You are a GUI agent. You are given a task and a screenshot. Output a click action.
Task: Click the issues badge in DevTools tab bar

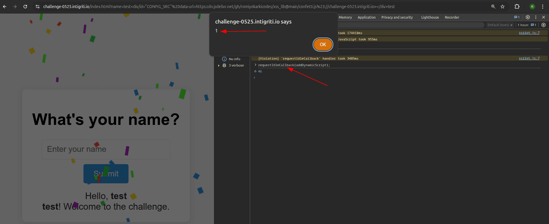tap(517, 17)
